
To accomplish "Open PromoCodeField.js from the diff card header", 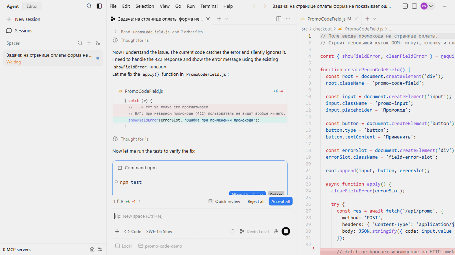I will coord(144,91).
